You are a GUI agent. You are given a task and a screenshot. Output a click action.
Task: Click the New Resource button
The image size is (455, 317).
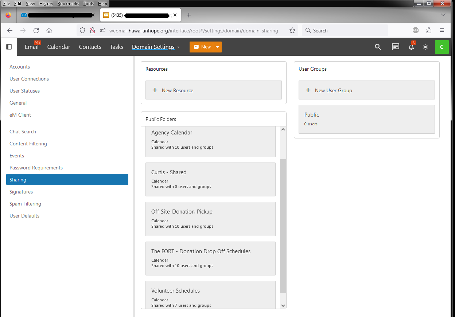pos(213,90)
